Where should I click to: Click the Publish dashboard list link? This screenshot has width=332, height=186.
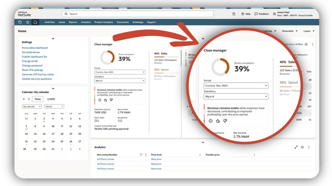[34, 57]
